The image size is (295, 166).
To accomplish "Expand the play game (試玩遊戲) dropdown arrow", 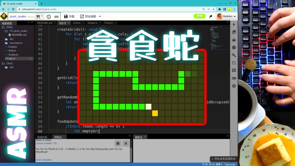I will 100,16.
